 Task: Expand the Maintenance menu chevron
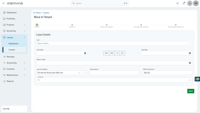point(24,75)
